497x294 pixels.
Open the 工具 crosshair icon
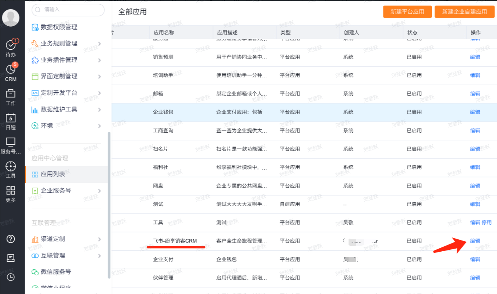tap(11, 166)
